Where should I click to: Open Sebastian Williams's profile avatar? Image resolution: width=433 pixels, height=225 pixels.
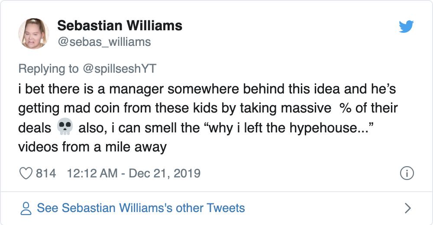click(33, 33)
